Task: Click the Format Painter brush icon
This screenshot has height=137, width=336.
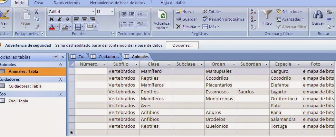Action: click(37, 27)
